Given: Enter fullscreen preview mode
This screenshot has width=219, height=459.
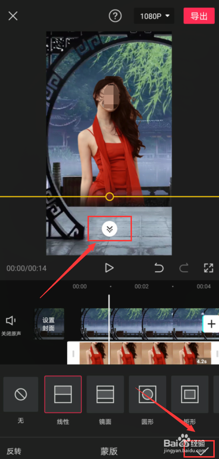Looking at the screenshot, I should (209, 268).
